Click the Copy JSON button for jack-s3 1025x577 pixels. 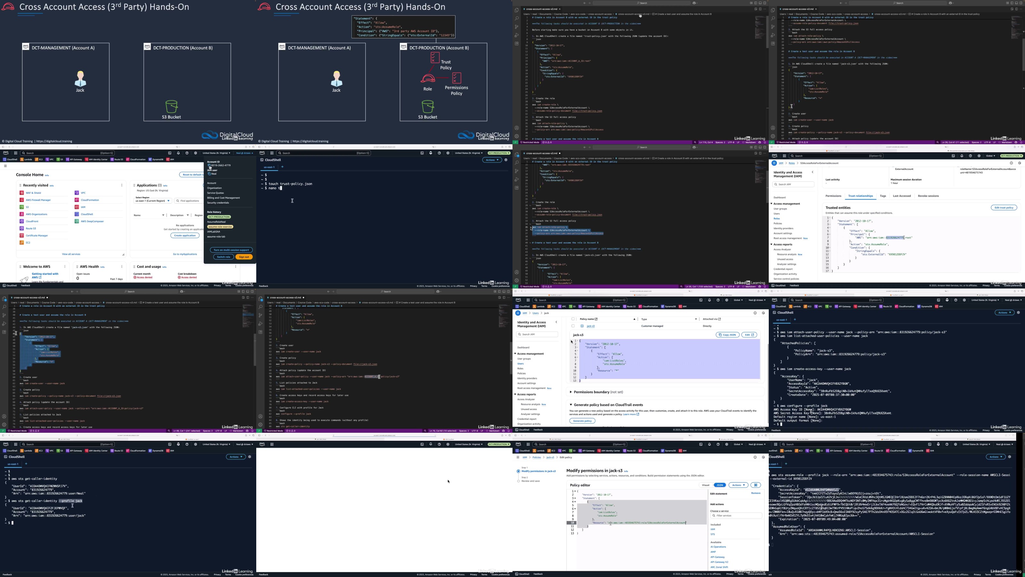tap(727, 335)
